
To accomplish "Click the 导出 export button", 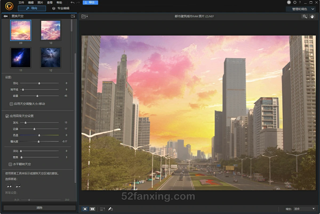I will coord(90,2).
